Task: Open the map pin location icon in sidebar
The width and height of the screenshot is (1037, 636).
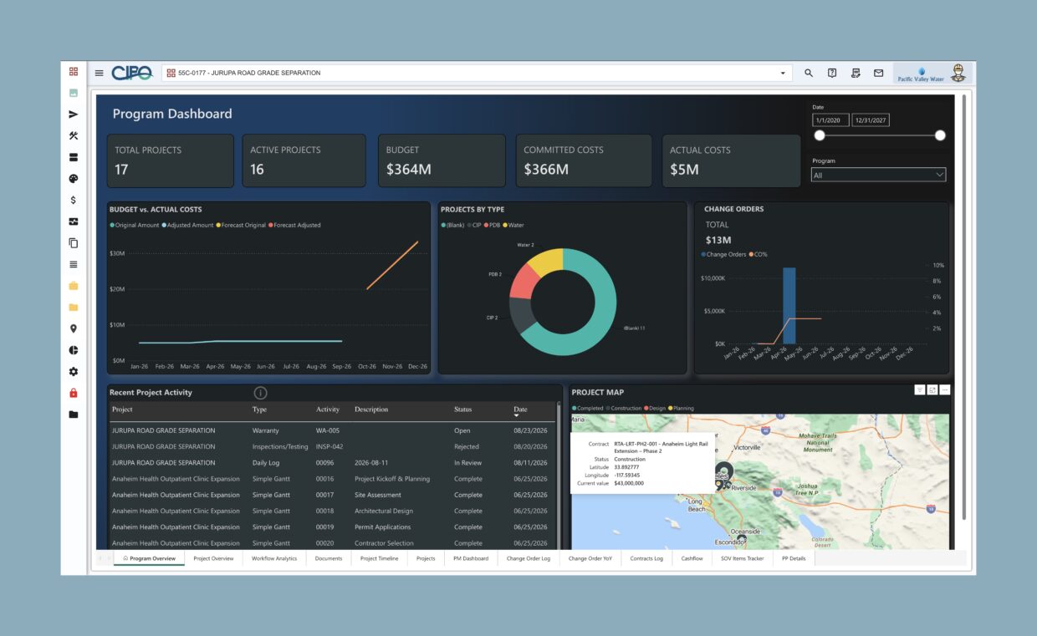Action: click(74, 328)
